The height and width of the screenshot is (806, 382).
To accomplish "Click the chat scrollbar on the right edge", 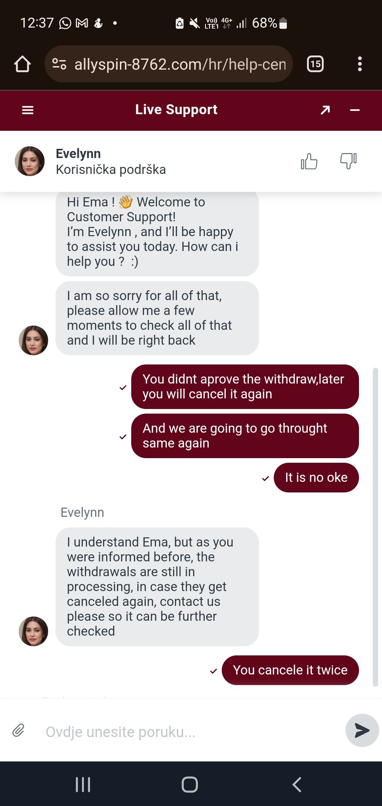I will pyautogui.click(x=375, y=527).
